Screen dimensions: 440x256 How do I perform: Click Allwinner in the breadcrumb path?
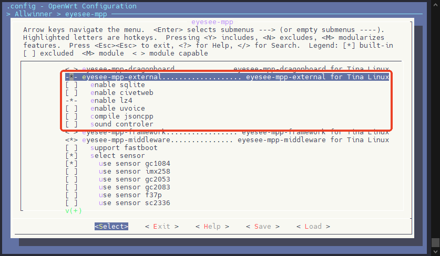click(x=34, y=14)
